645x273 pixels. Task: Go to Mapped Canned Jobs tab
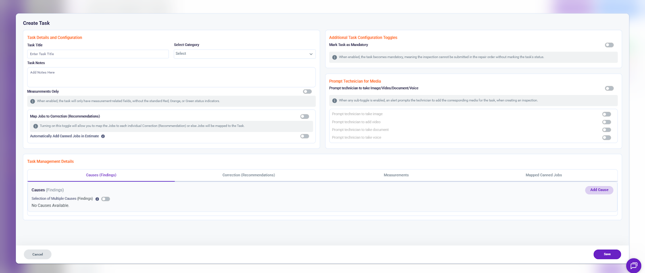(543, 175)
